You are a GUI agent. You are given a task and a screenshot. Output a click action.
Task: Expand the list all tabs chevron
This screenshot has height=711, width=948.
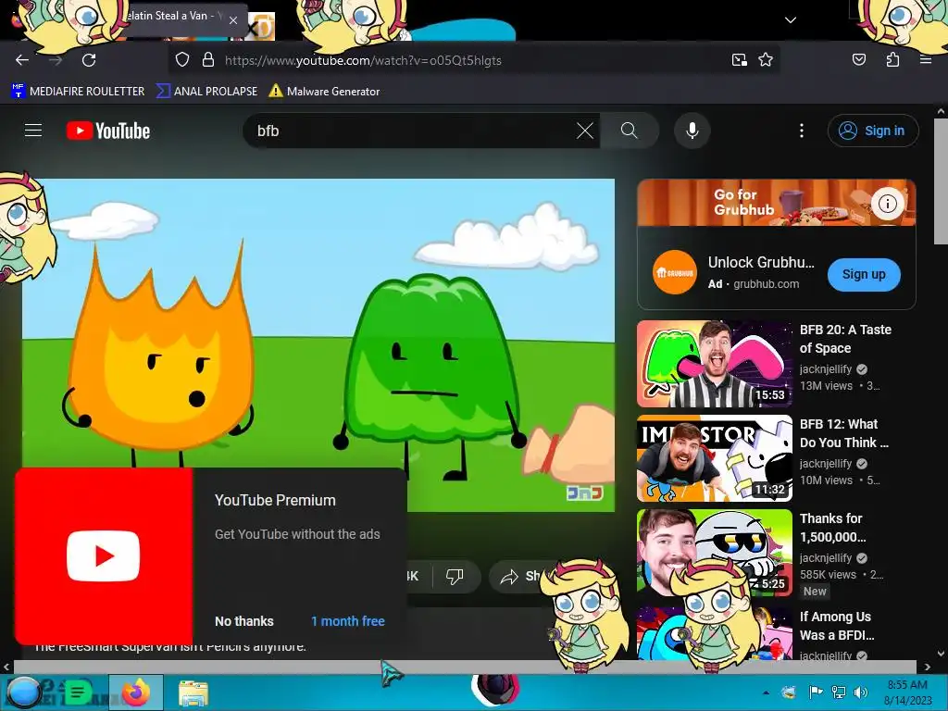pos(791,20)
